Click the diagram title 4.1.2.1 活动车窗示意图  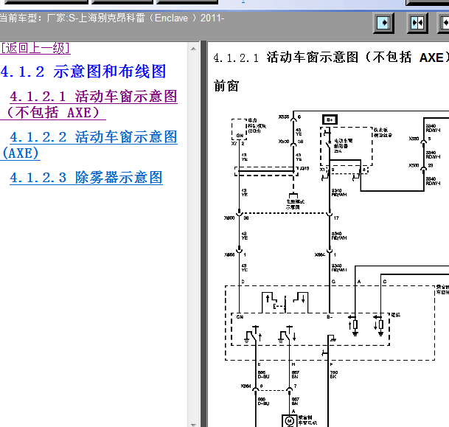coord(331,58)
